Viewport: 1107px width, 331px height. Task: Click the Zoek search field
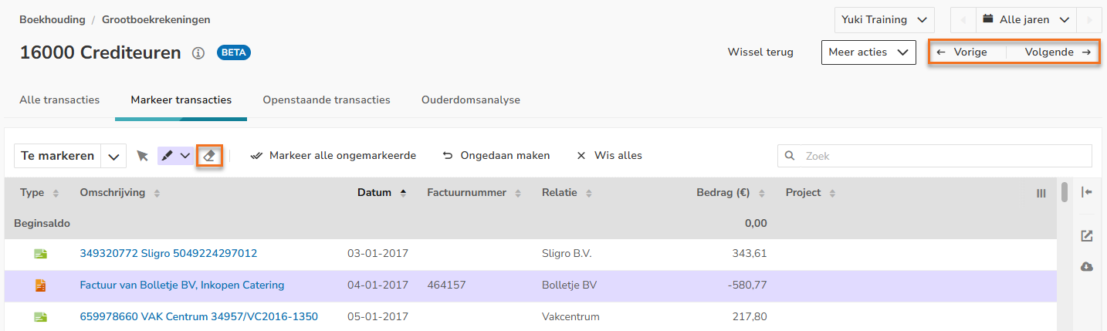pyautogui.click(x=942, y=156)
